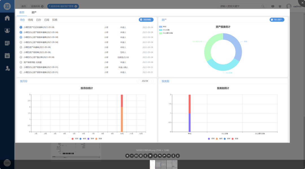Image resolution: width=305 pixels, height=169 pixels.
Task: Close the image viewer overlay
Action: 302,3
